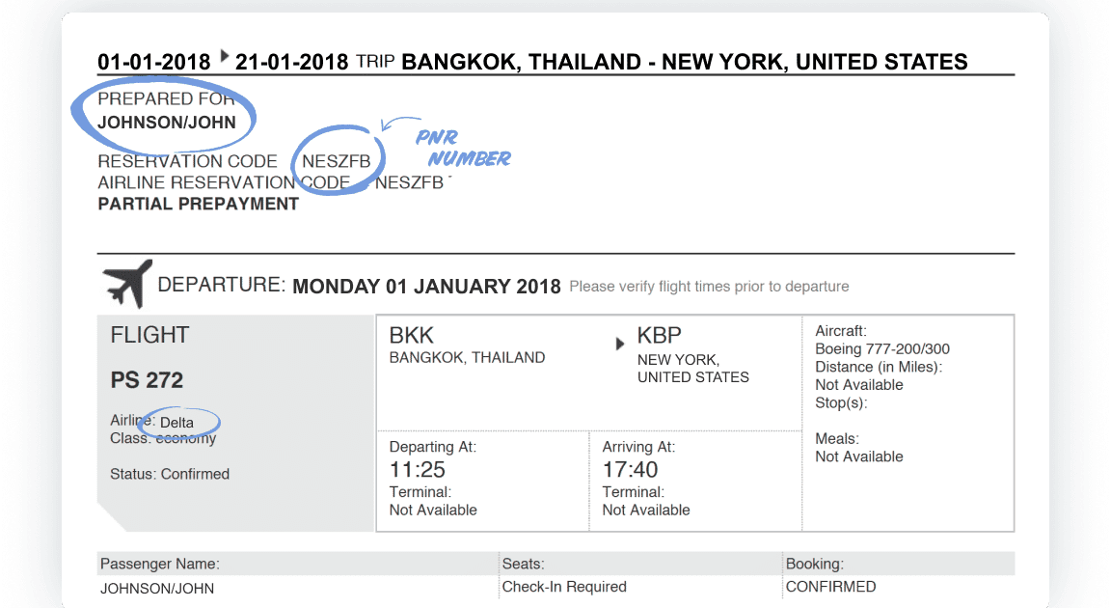The width and height of the screenshot is (1111, 608).
Task: Click the airplane departure icon
Action: 128,284
